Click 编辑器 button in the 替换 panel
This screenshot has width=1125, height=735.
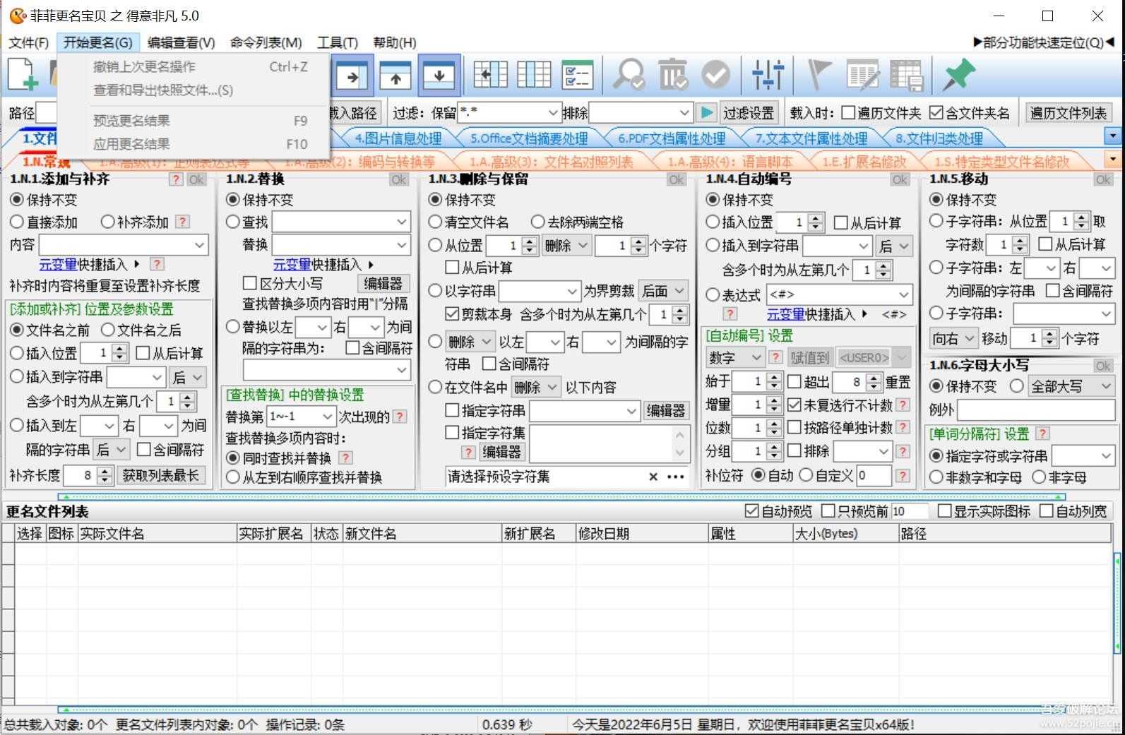click(383, 283)
